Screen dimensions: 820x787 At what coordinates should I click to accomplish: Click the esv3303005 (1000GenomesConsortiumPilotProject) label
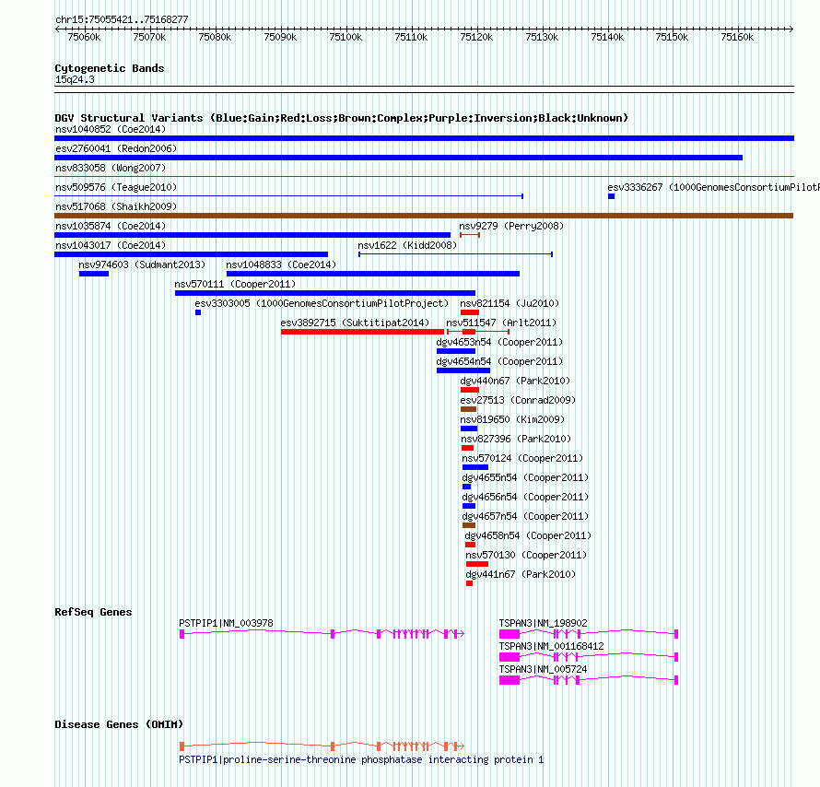click(322, 303)
